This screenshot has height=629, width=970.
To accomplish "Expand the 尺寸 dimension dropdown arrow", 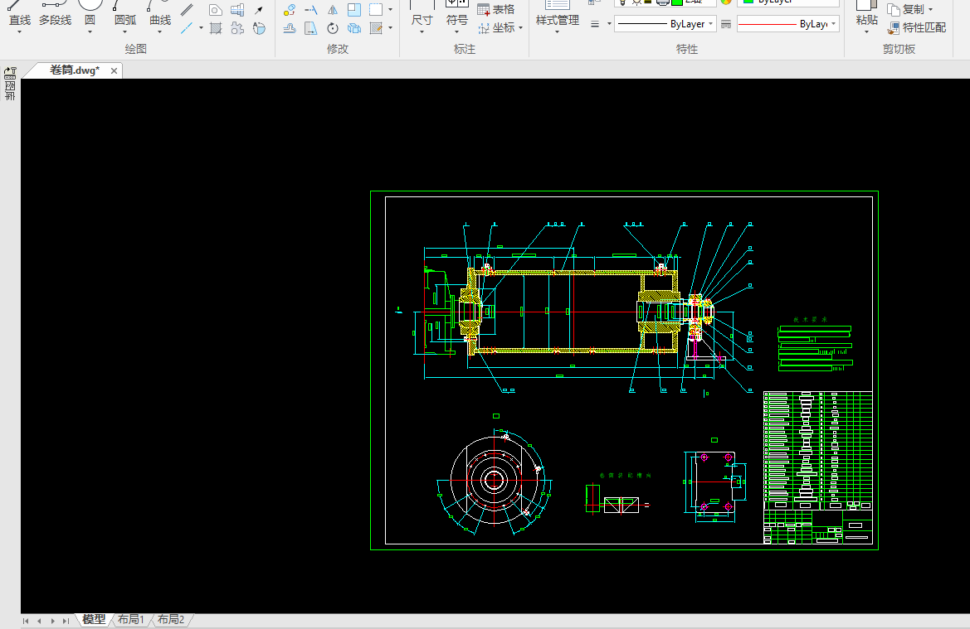I will [x=422, y=33].
